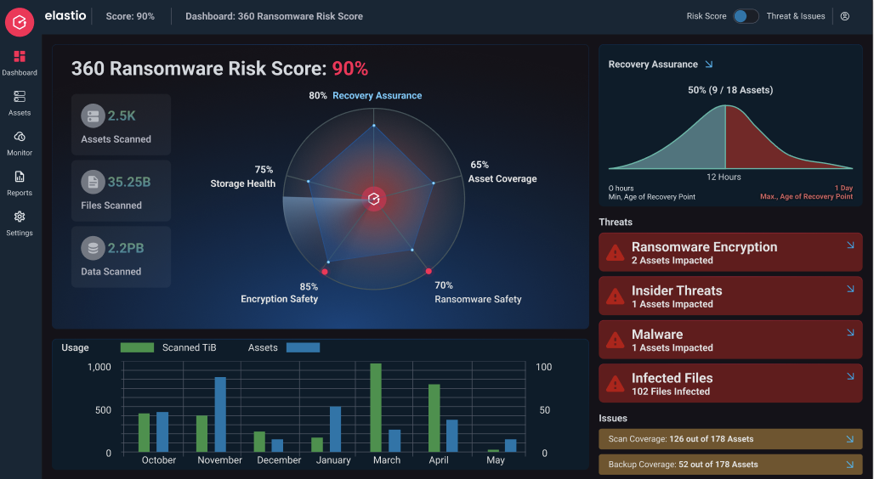Screen dimensions: 874x479
Task: Open the Malware threat card
Action: [730, 340]
